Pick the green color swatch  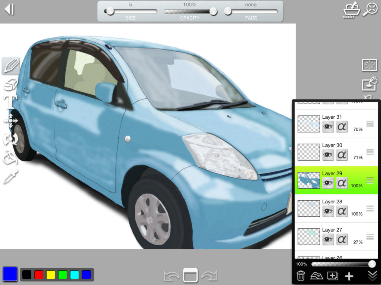(x=63, y=275)
